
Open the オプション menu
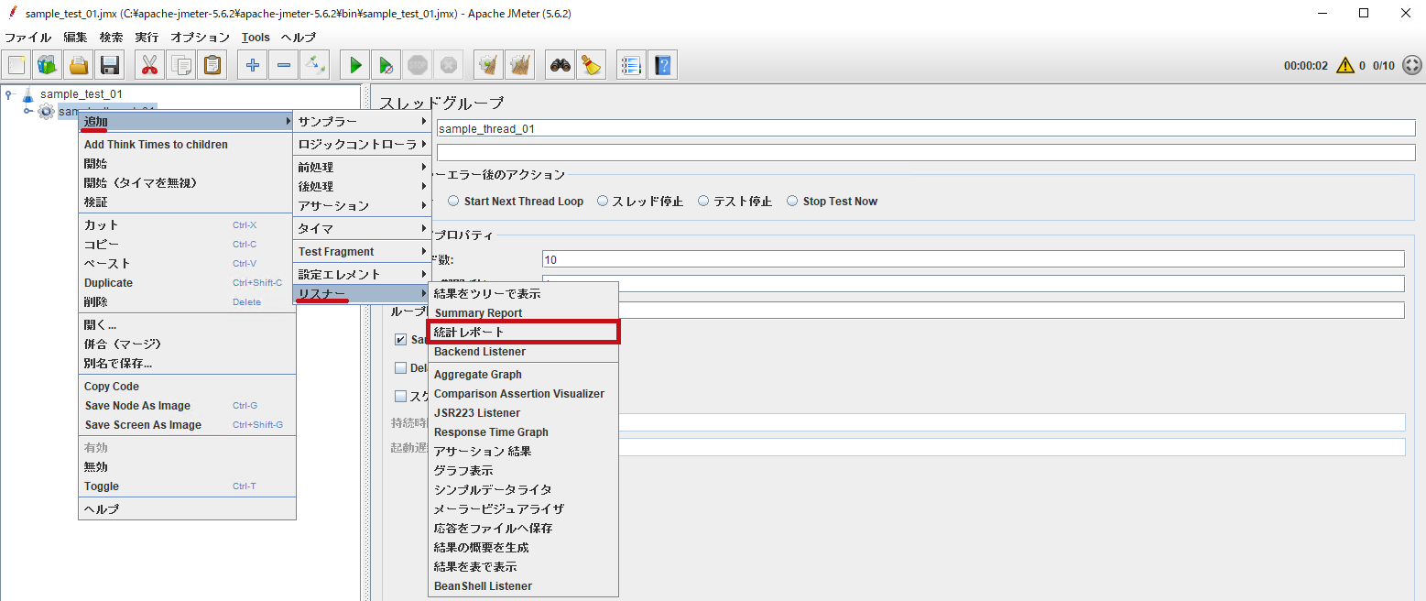point(200,38)
